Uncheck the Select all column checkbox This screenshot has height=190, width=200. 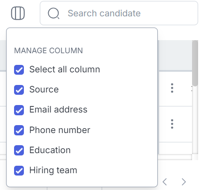(19, 70)
